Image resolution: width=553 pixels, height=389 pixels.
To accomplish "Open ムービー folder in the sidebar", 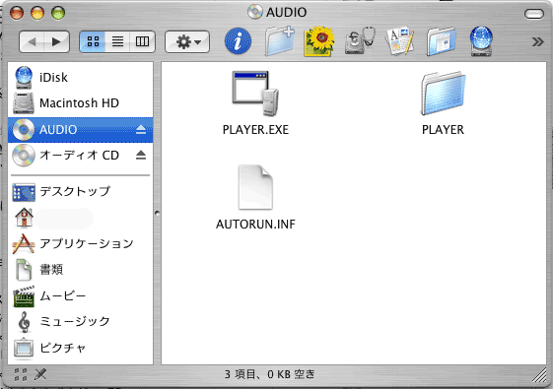I will tap(81, 296).
